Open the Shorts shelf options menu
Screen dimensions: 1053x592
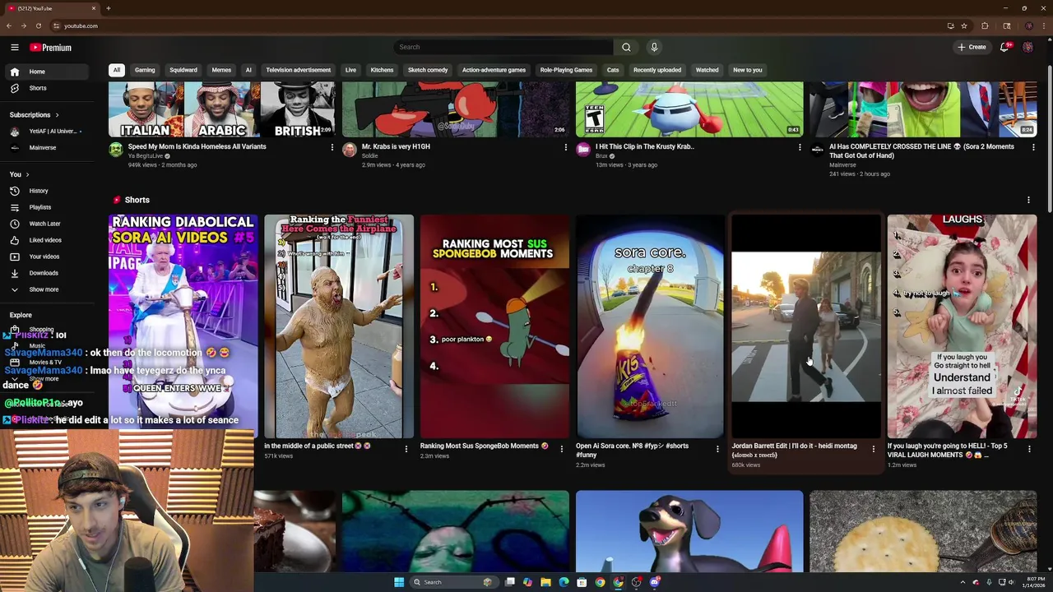1028,200
